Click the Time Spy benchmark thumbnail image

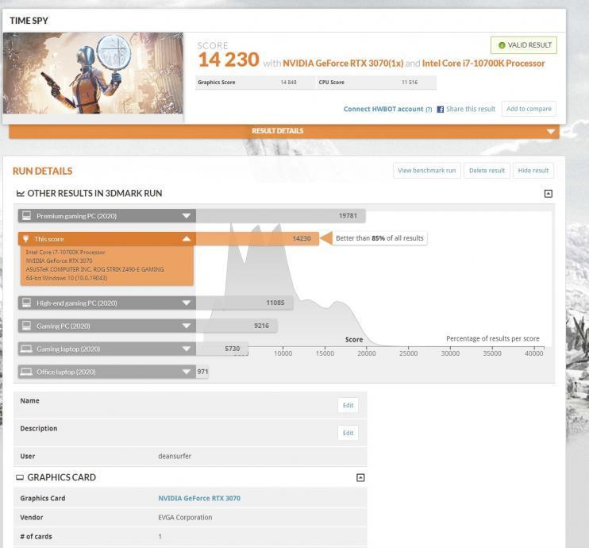tap(93, 73)
